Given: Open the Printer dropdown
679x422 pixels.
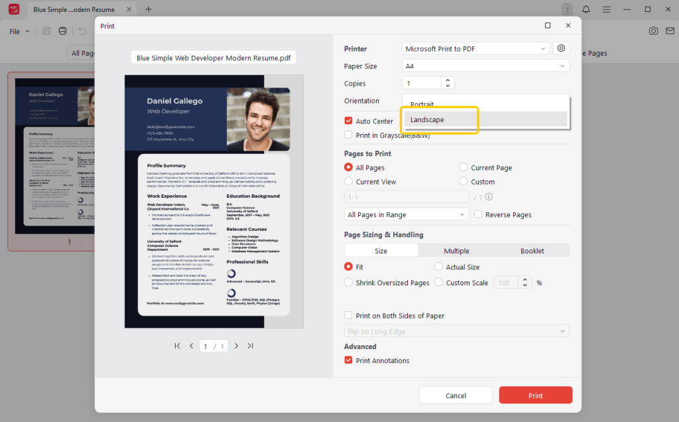Looking at the screenshot, I should click(x=475, y=48).
